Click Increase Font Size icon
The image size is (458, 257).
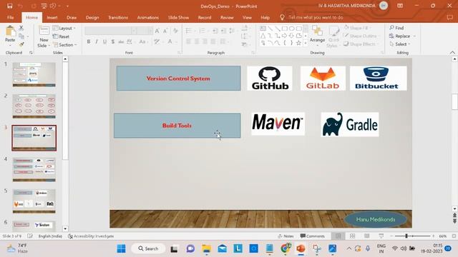157,31
